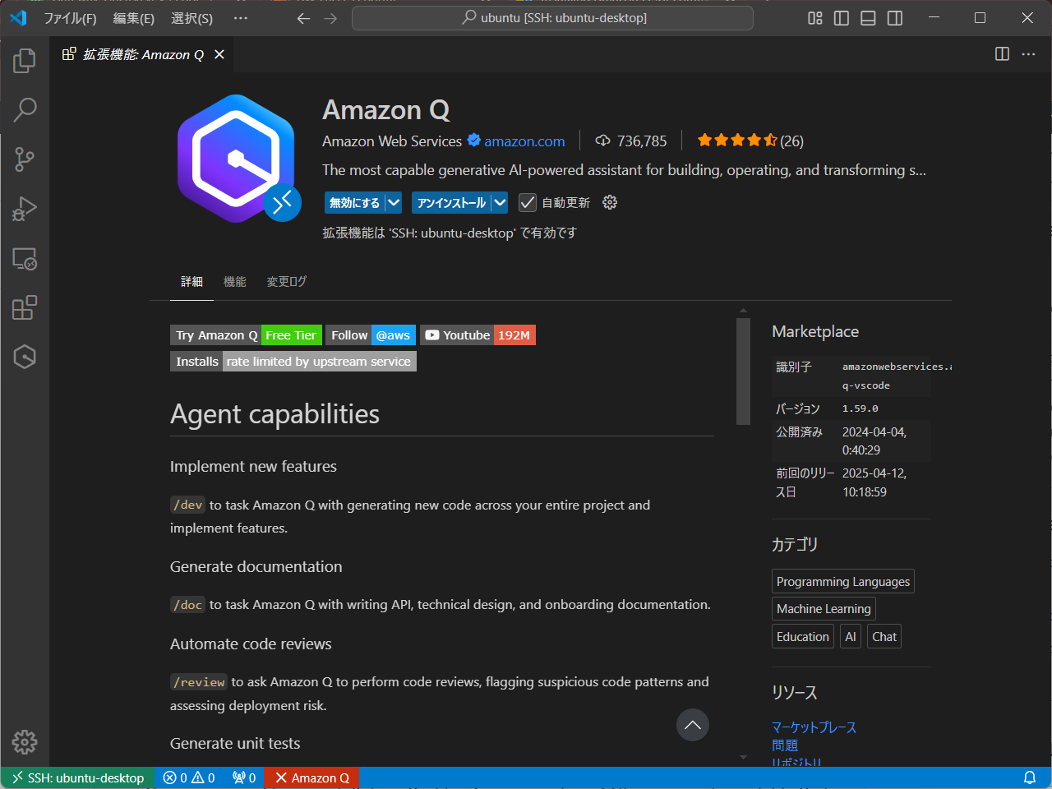Open the 編集(E) menu

133,18
